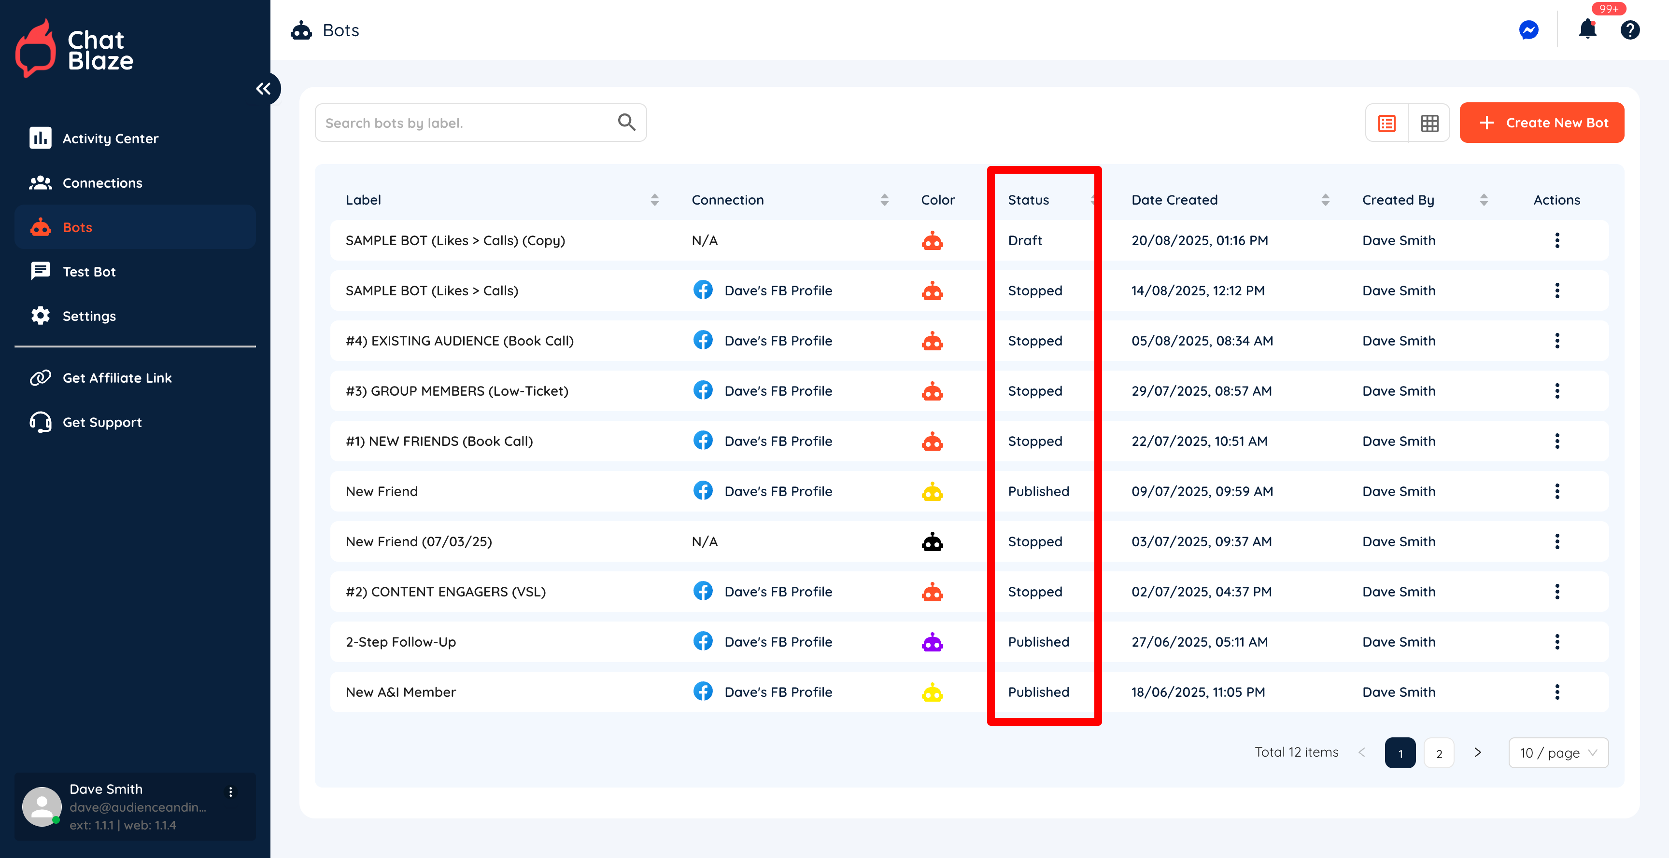Viewport: 1669px width, 858px height.
Task: Go to page 2 of bots
Action: [x=1438, y=753]
